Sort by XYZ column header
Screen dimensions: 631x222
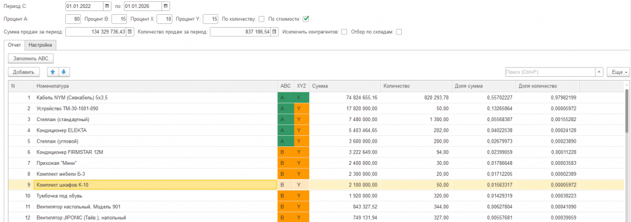click(302, 86)
